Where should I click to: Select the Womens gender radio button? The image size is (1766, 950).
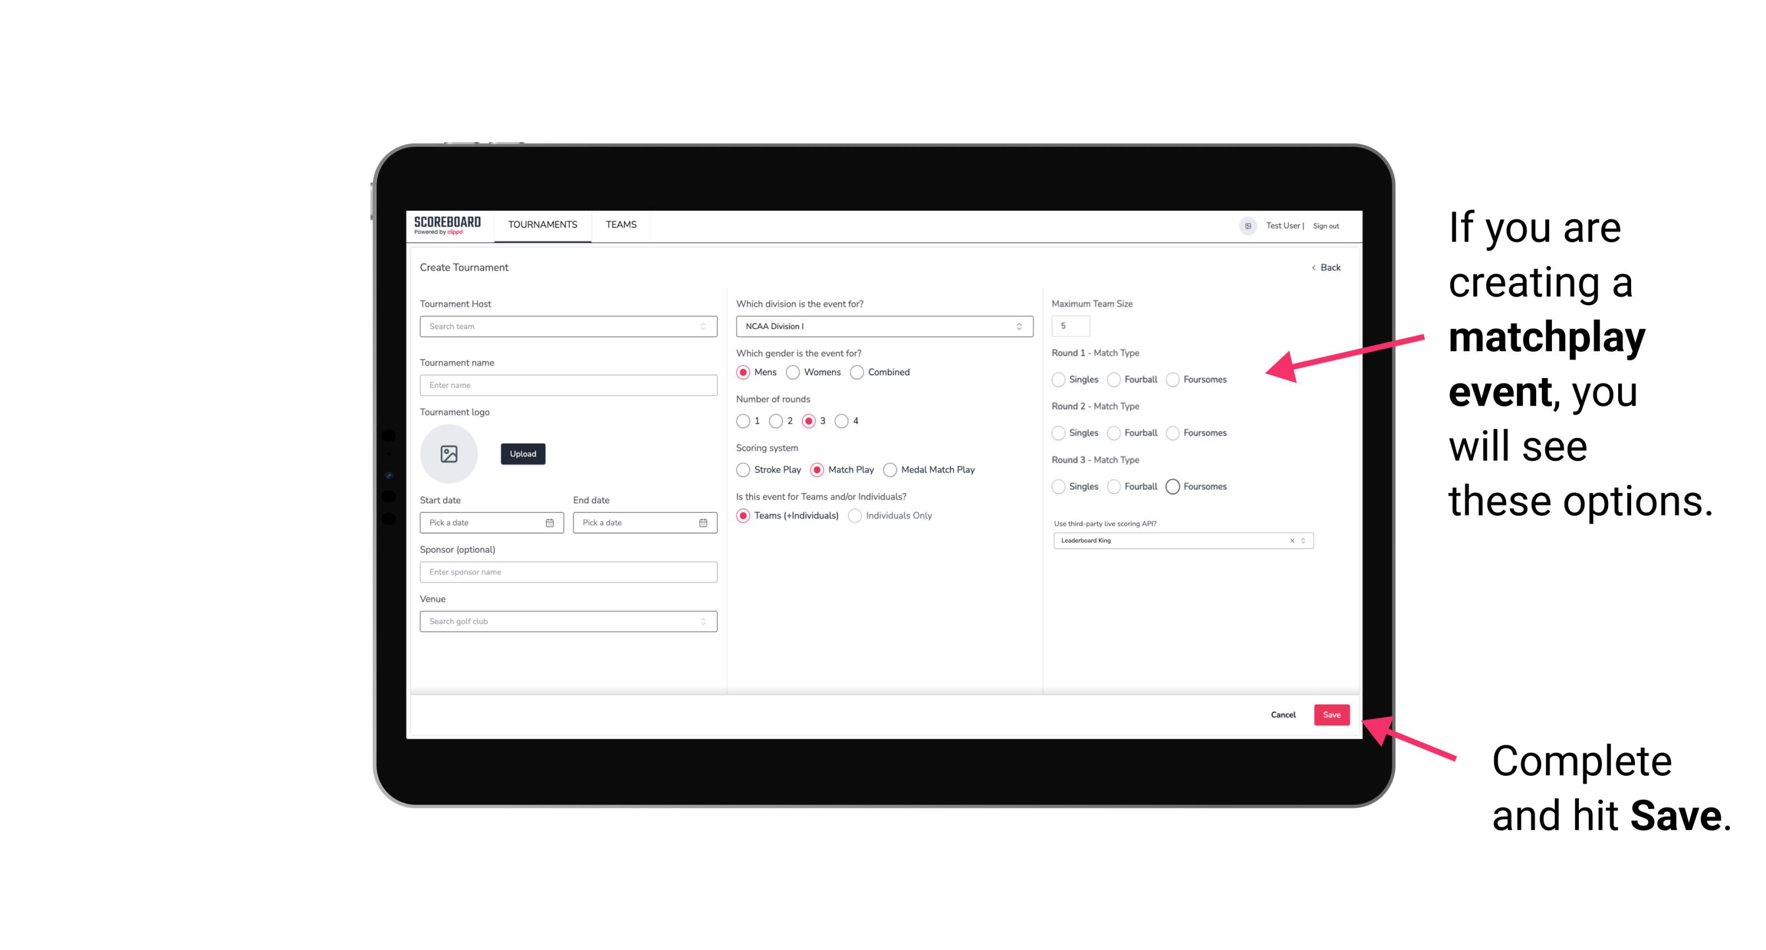click(792, 372)
